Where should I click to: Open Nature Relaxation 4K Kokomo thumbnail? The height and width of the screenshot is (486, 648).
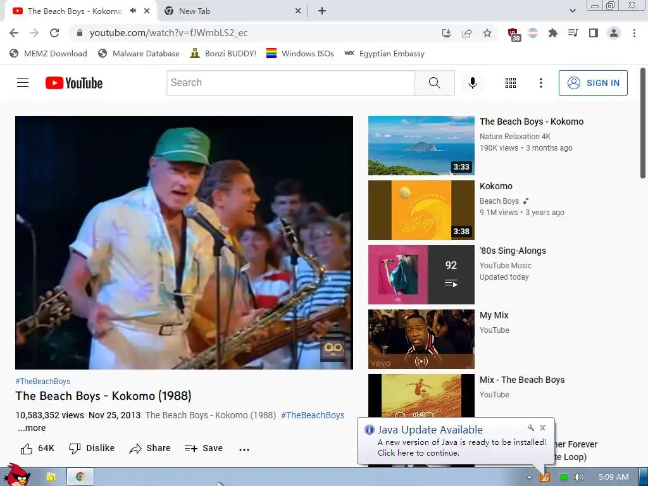click(421, 146)
